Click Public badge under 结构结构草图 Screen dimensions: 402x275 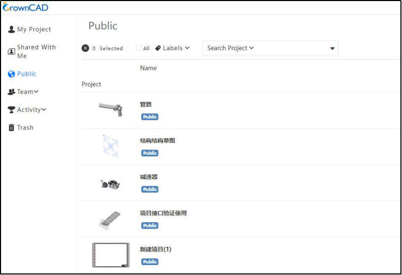tap(150, 153)
